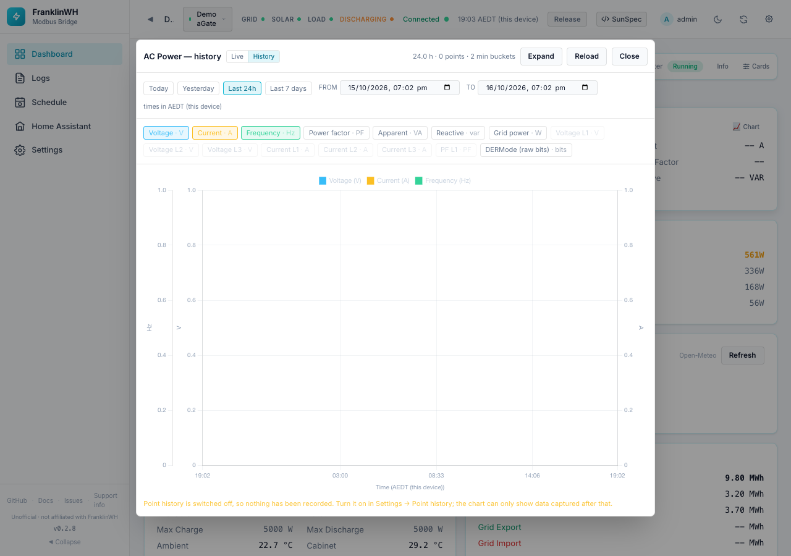
Task: Click the FranklinWH lightning logo
Action: click(x=16, y=17)
